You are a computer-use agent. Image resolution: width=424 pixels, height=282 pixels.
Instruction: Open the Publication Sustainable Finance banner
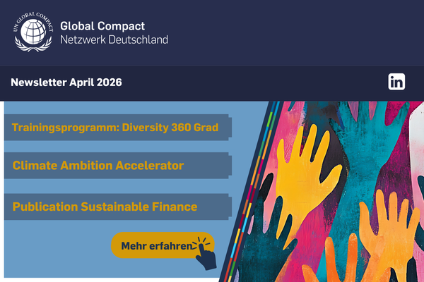(x=118, y=207)
